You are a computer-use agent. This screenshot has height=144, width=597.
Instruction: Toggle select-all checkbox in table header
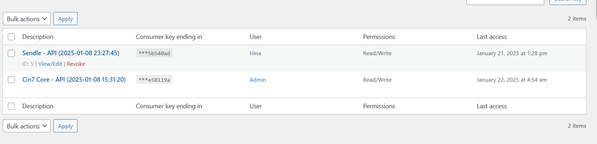point(11,37)
